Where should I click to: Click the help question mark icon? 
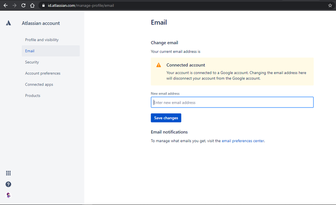pos(8,184)
